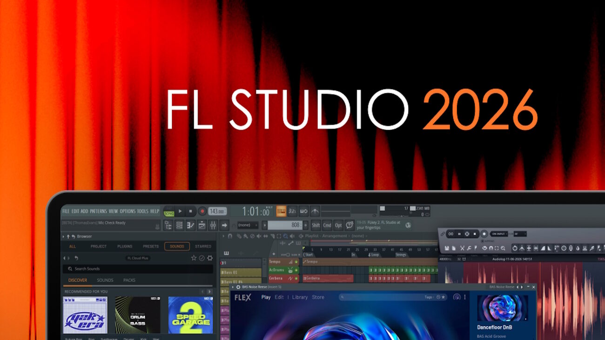Expand the Browser panel menu arrow
Screen dimensions: 605x340
coord(64,237)
